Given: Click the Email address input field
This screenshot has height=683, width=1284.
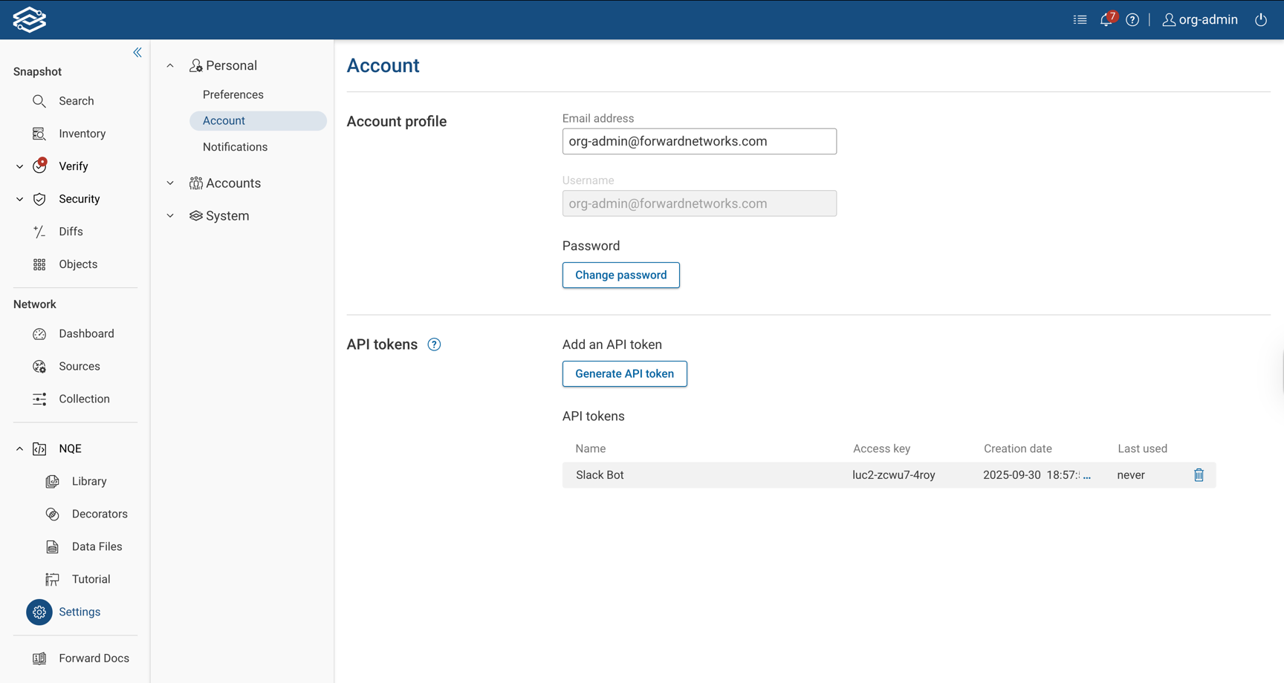Looking at the screenshot, I should click(x=699, y=141).
